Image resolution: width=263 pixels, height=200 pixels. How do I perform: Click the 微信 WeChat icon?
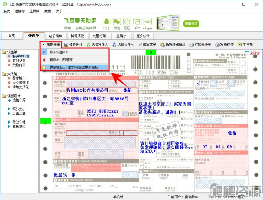[117, 22]
